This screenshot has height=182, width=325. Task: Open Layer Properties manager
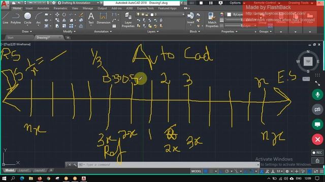[128, 20]
